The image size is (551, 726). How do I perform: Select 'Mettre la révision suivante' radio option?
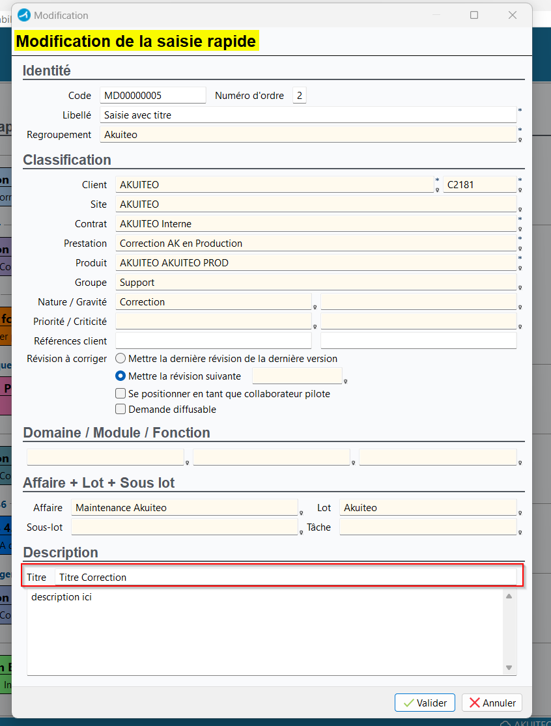120,376
